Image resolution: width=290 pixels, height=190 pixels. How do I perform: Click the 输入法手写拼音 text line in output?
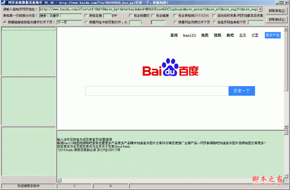85,140
